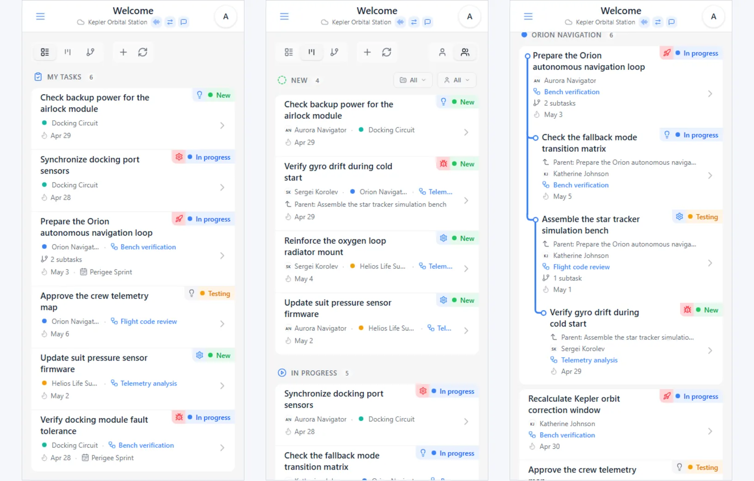
Task: Click the ORION NAVIGATION section header
Action: [x=566, y=35]
